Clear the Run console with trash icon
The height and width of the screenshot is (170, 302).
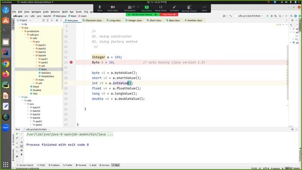pos(21,154)
